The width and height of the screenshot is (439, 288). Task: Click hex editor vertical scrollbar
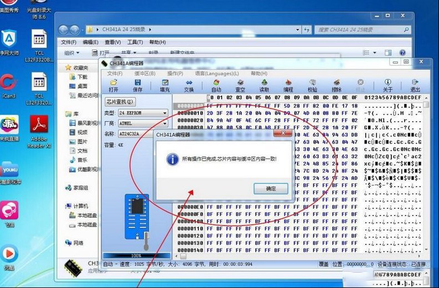pyautogui.click(x=426, y=174)
